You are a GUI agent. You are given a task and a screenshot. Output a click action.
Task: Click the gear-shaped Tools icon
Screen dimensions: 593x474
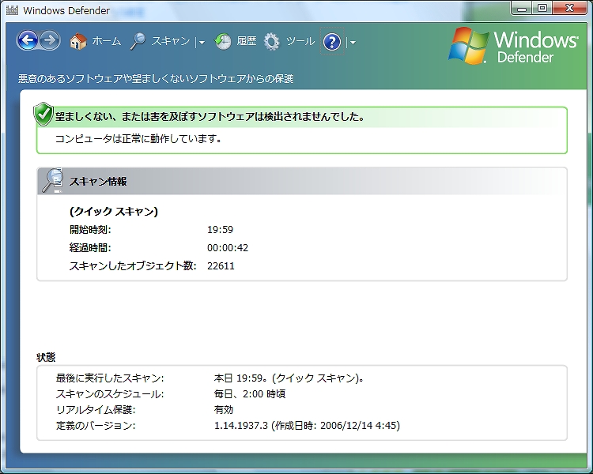pos(272,41)
